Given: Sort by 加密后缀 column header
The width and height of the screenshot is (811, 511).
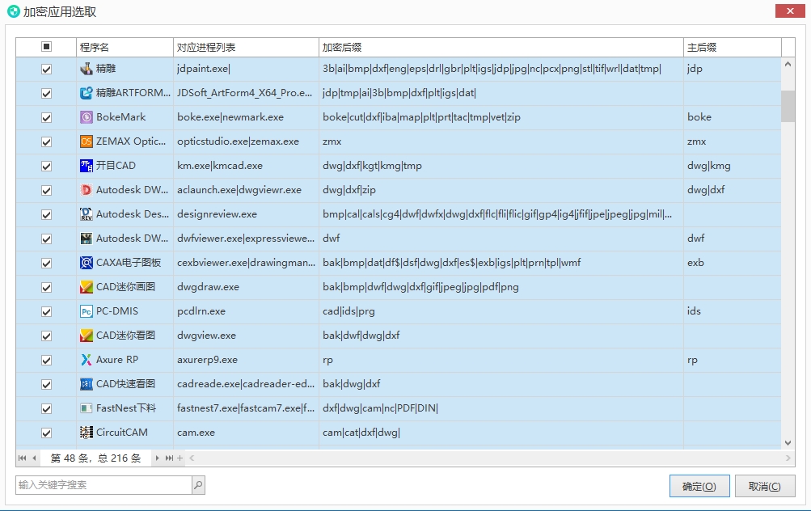Looking at the screenshot, I should (x=501, y=47).
